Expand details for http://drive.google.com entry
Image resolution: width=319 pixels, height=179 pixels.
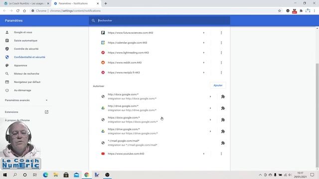pos(210,108)
